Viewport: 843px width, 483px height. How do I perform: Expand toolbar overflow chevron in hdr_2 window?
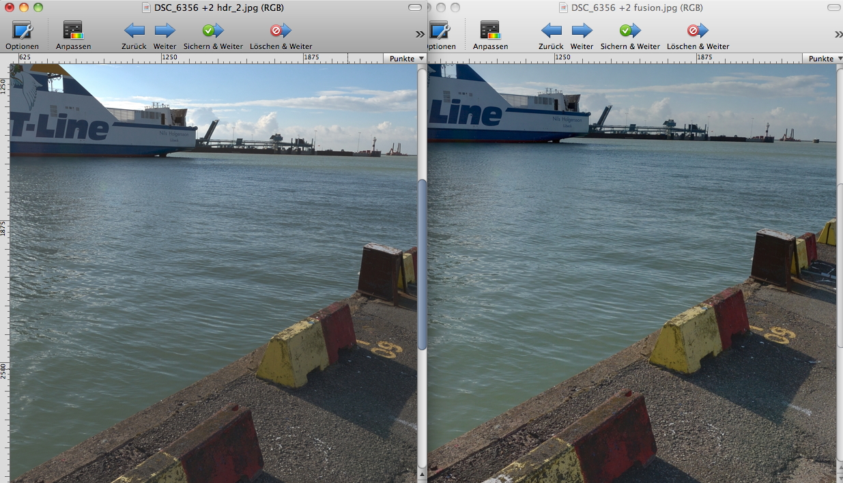[x=420, y=34]
